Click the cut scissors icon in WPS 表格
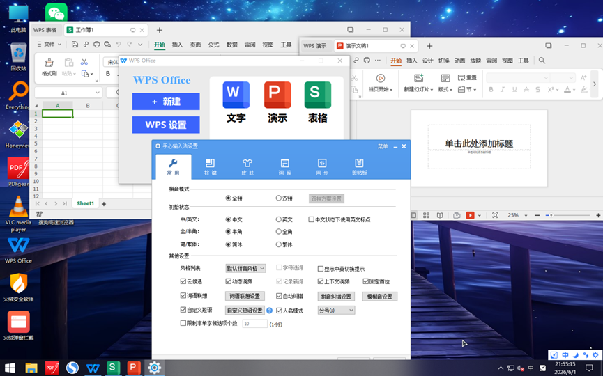603x376 pixels. pos(84,62)
